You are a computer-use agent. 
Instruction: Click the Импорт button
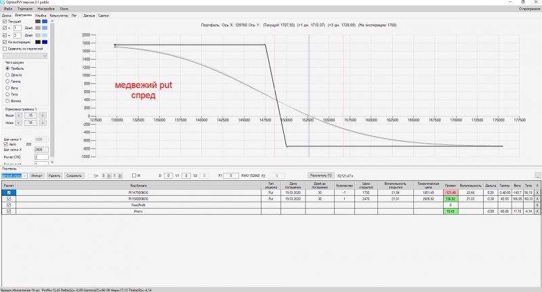click(37, 175)
